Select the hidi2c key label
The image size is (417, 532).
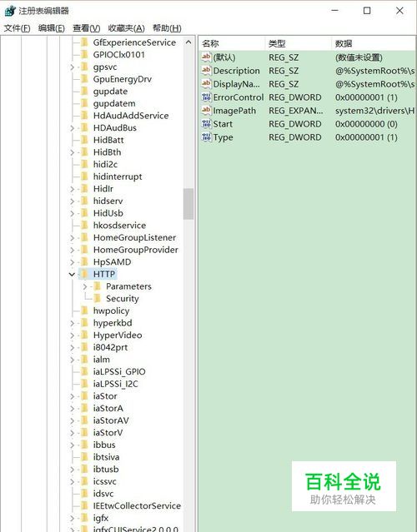coord(105,164)
